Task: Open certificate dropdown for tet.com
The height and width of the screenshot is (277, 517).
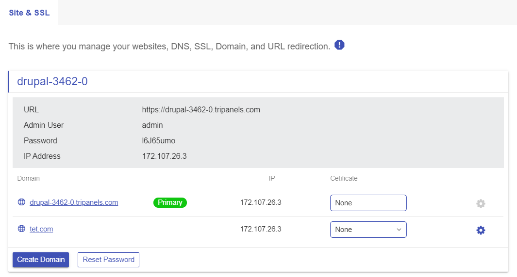Action: (x=368, y=230)
